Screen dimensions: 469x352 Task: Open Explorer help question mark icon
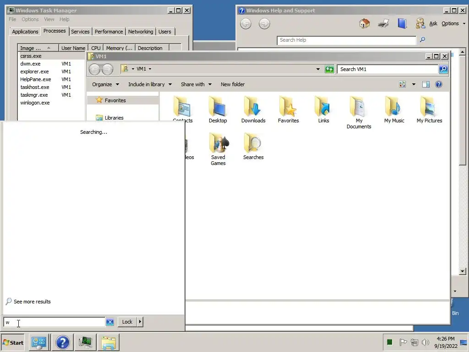[439, 84]
